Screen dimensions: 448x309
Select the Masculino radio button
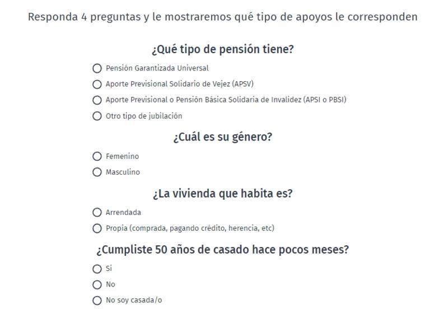tap(97, 172)
